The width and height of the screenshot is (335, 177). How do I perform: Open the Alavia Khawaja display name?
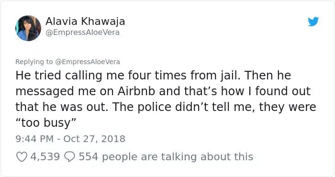pos(85,22)
